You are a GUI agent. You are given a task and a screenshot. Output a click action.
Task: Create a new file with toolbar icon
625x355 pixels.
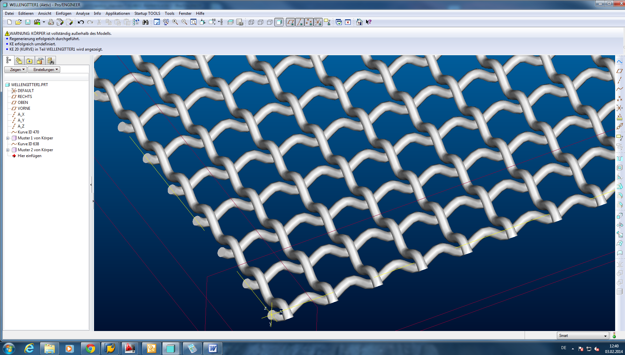tap(9, 22)
